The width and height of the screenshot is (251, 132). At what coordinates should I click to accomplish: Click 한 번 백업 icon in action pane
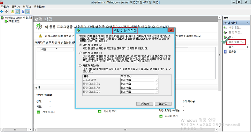[x=226, y=32]
